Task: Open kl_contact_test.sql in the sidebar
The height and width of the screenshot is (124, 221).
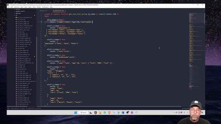Action: (24, 44)
